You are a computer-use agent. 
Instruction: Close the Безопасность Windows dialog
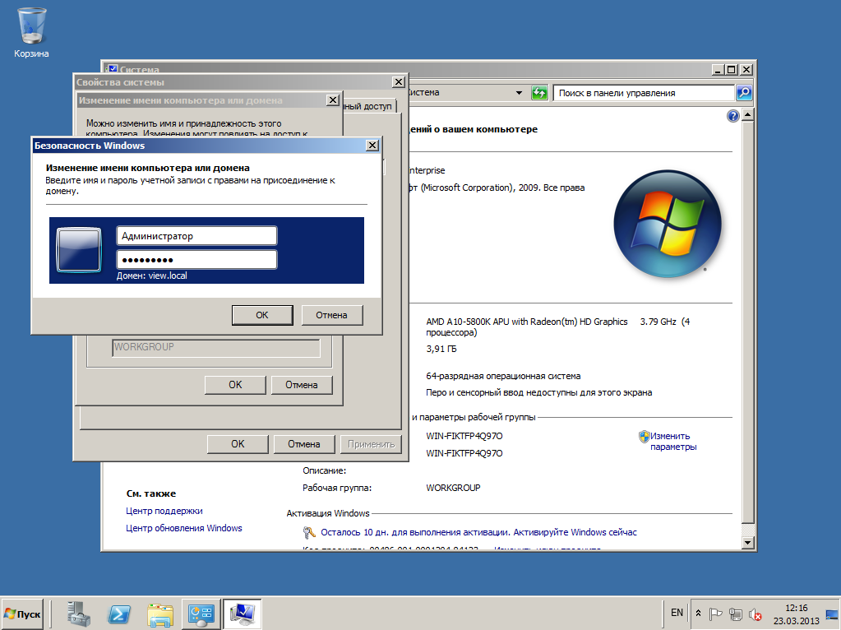coord(372,146)
